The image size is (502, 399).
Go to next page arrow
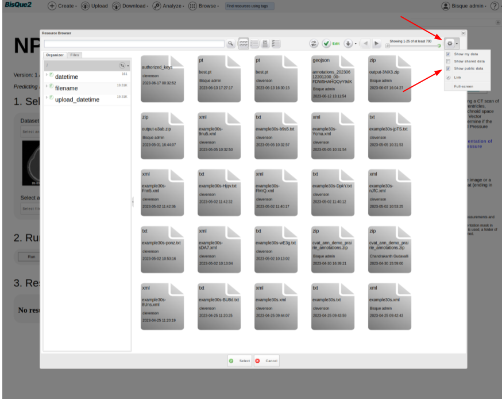pos(376,44)
